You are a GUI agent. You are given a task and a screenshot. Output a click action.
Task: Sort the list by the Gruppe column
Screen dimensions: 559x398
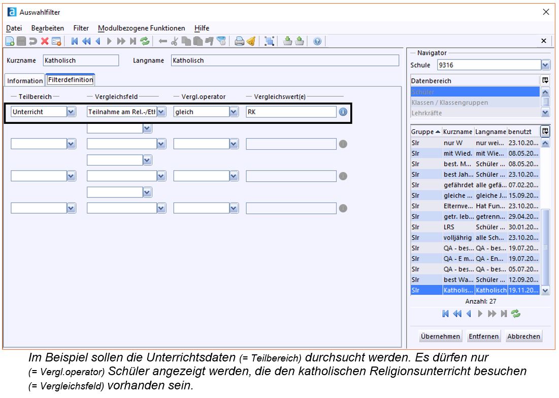tap(426, 131)
